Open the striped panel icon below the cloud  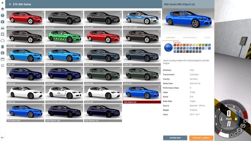coord(3,47)
